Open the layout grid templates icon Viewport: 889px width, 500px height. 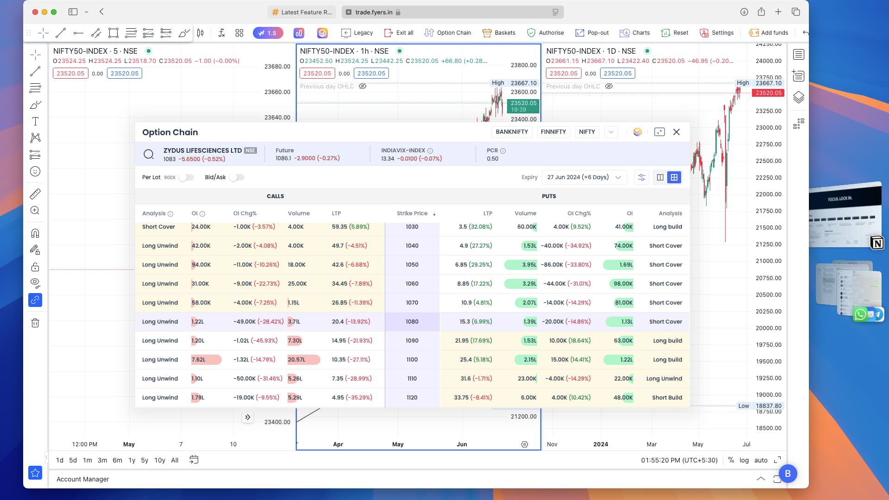239,33
